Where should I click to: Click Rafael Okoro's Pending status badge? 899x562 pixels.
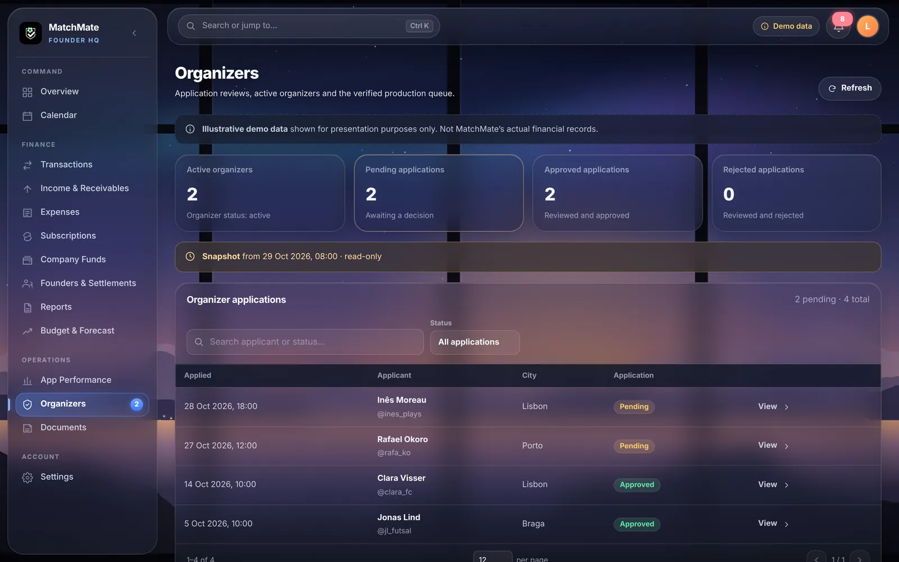point(634,446)
